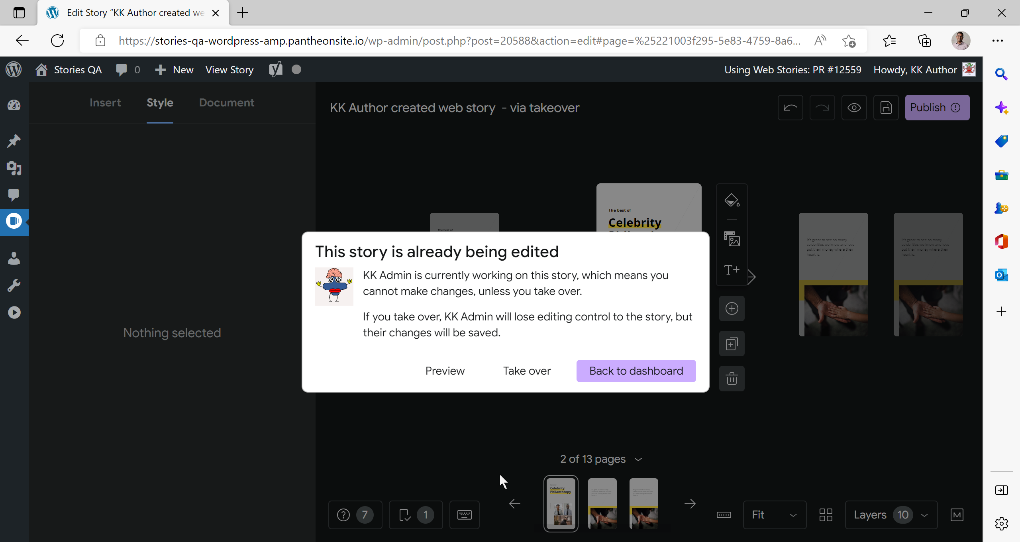Open a new browser tab
The width and height of the screenshot is (1020, 542).
(x=243, y=13)
